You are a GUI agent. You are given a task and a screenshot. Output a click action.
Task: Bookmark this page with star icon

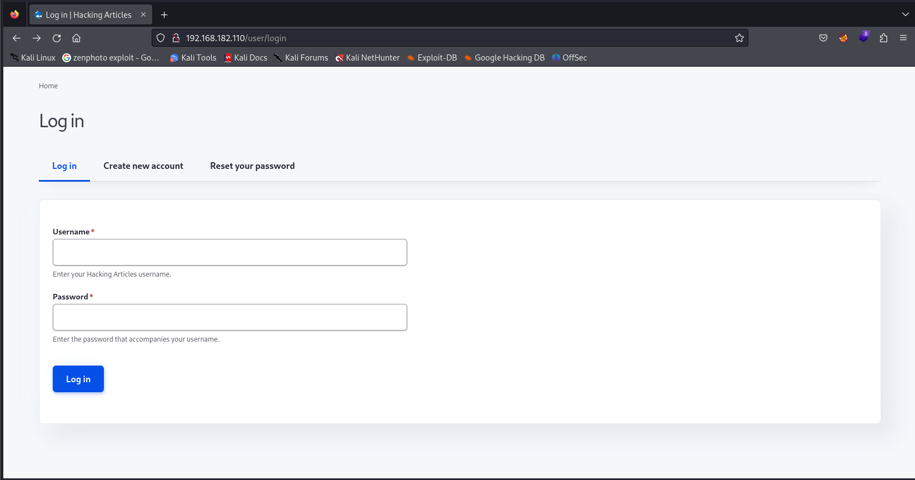(x=739, y=38)
